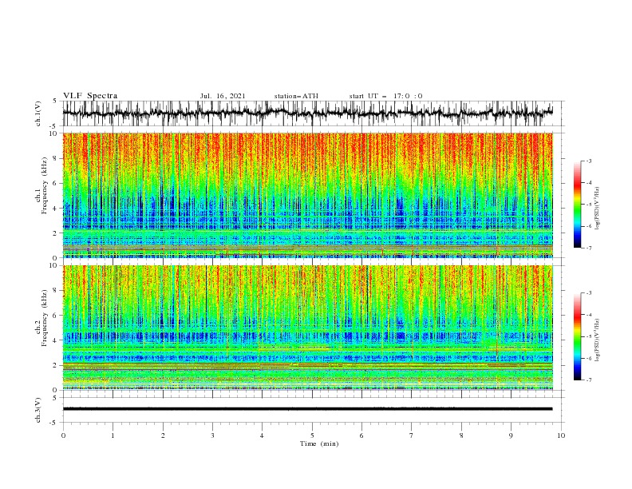Click time axis tick label "1"

click(x=113, y=435)
